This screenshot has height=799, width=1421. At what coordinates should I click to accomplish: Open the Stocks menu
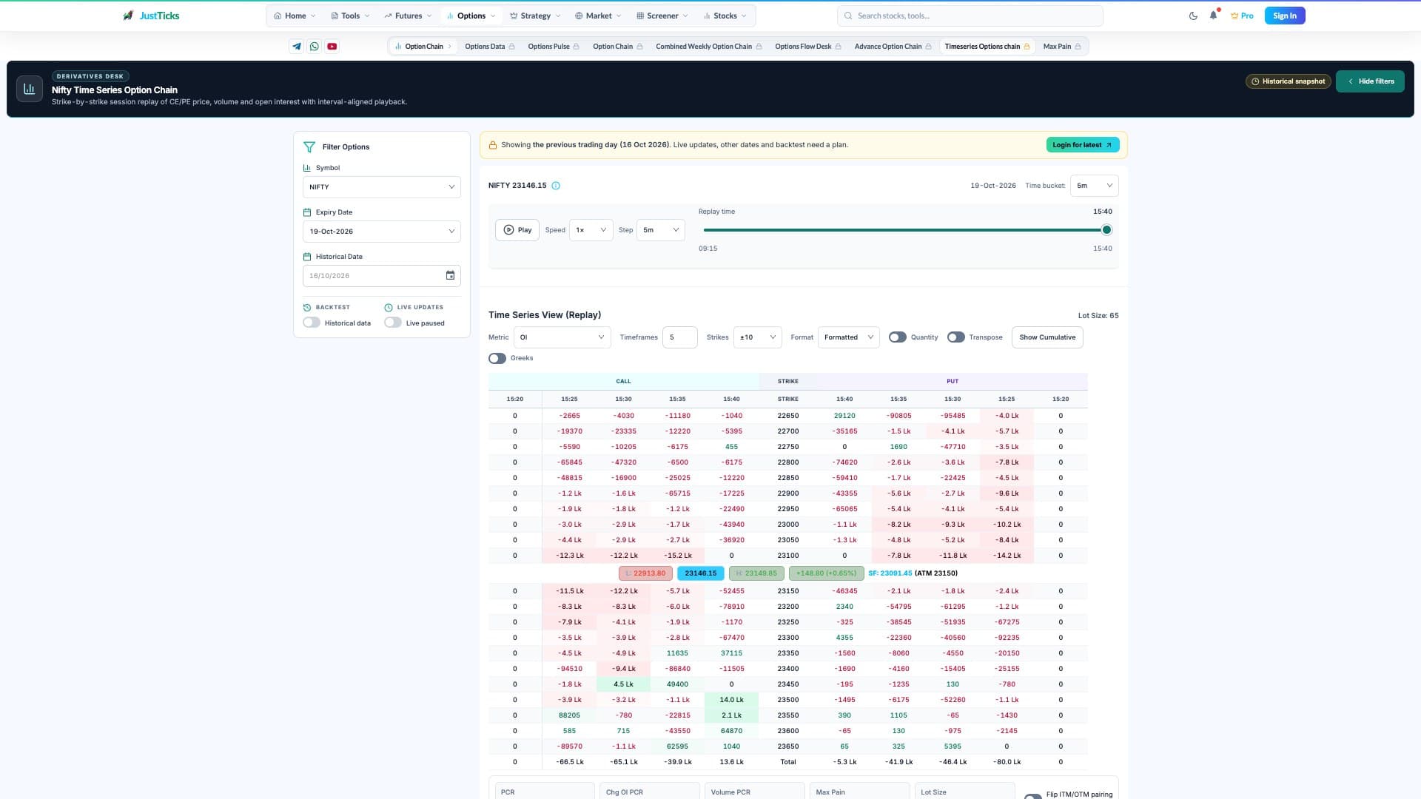point(725,16)
